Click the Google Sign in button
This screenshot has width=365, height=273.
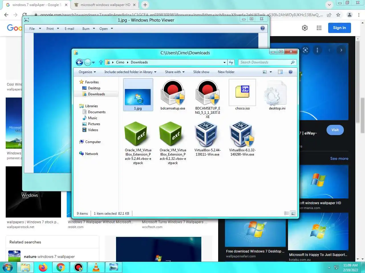pos(339,28)
